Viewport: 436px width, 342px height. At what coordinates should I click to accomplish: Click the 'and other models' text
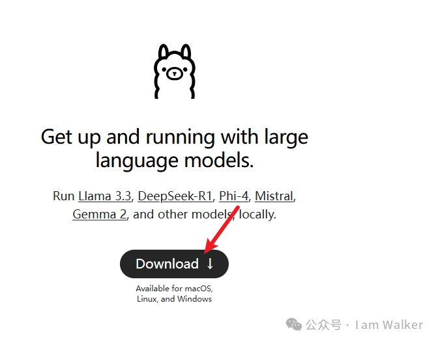pyautogui.click(x=182, y=215)
